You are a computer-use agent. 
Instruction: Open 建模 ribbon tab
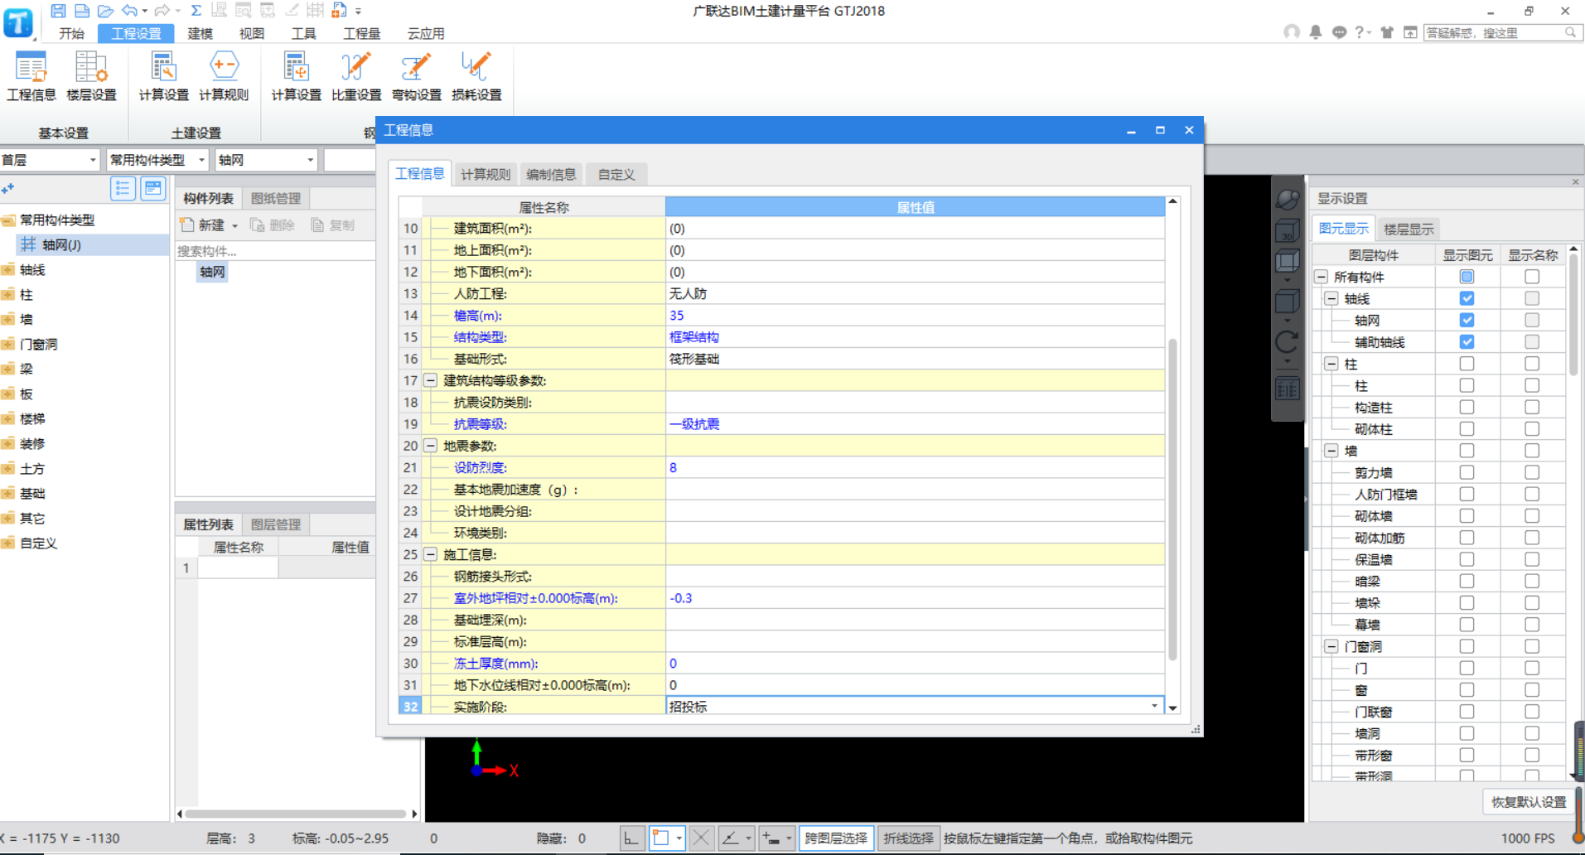click(200, 33)
